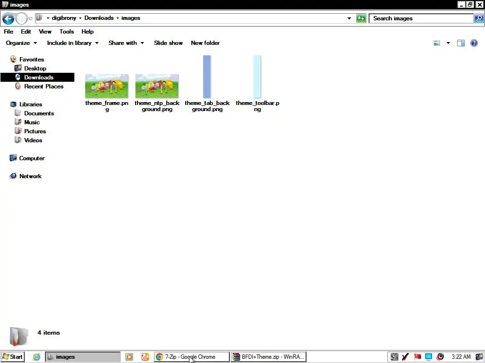The image size is (485, 363).
Task: Click the folder icon in details pane
Action: 18,336
